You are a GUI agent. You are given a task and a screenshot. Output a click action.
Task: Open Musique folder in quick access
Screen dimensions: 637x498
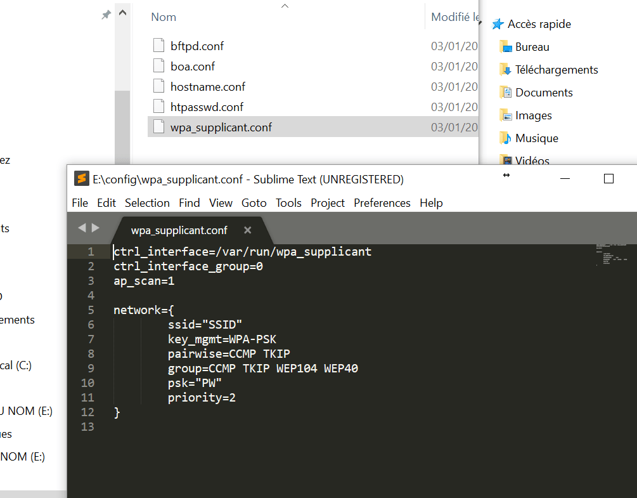pyautogui.click(x=537, y=138)
